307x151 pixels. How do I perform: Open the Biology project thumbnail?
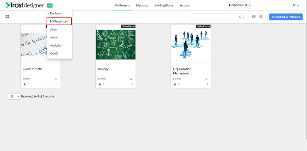[115, 45]
